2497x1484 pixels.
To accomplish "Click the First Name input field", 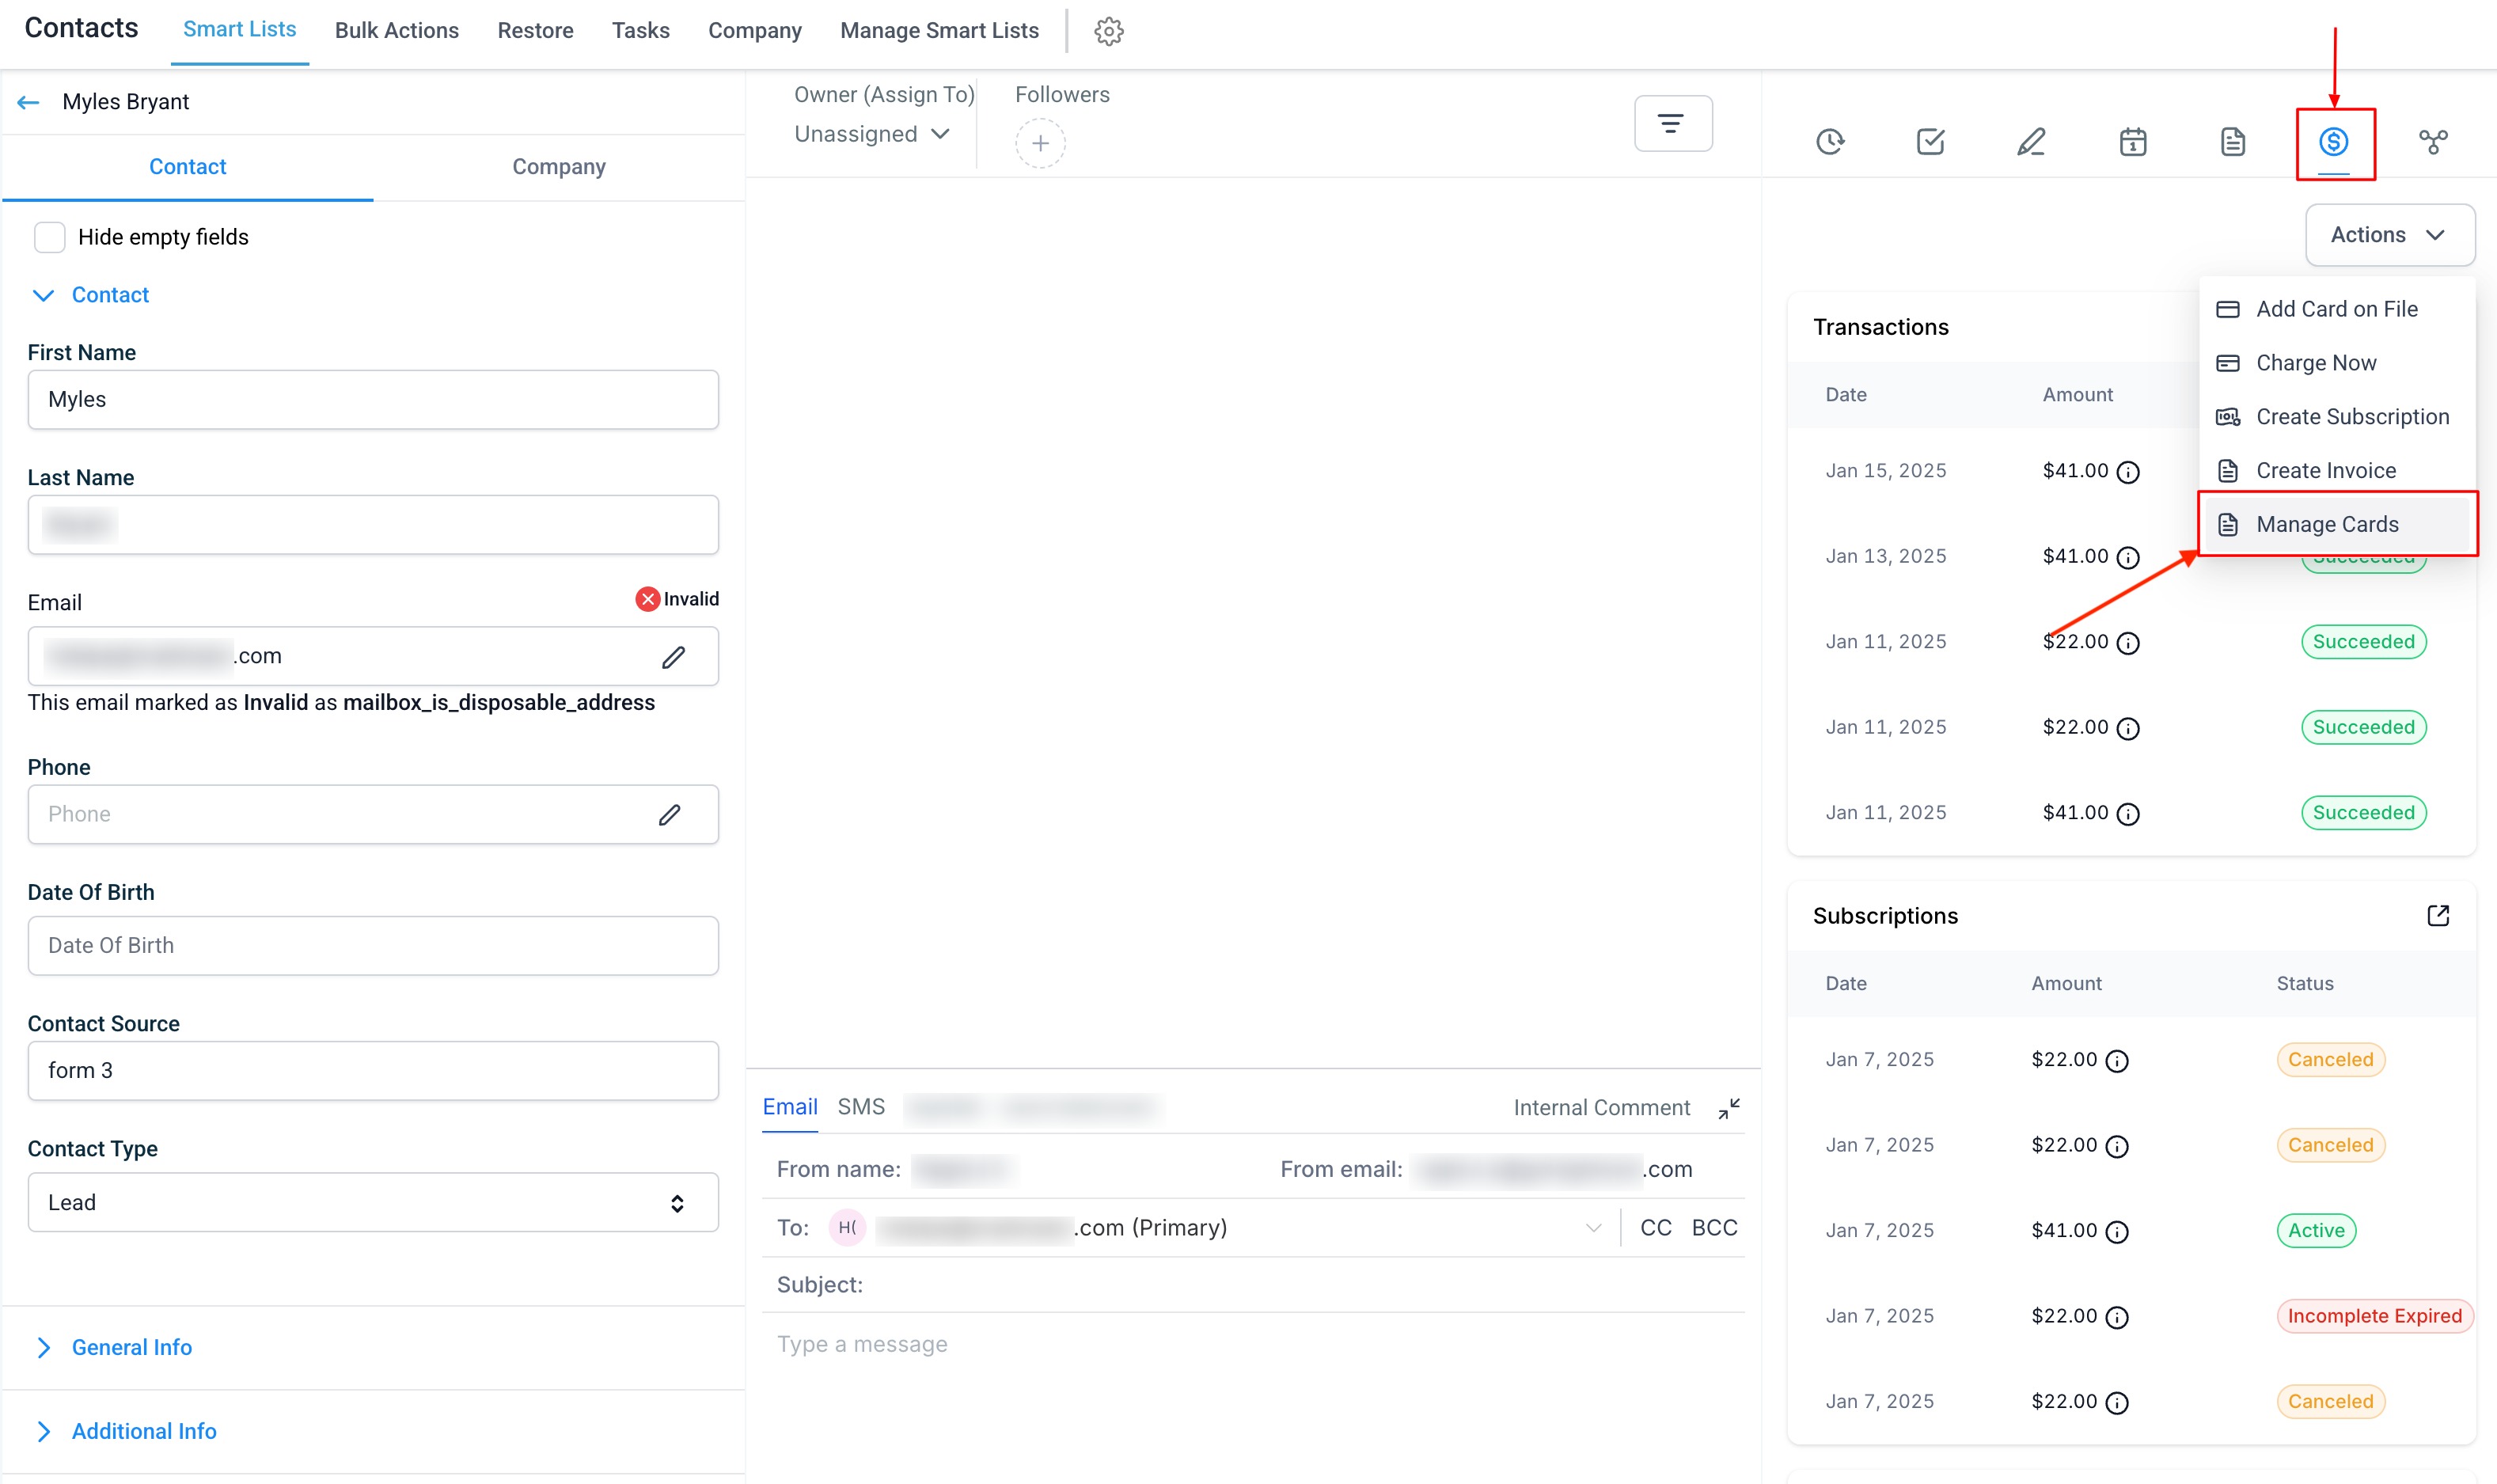I will 373,400.
